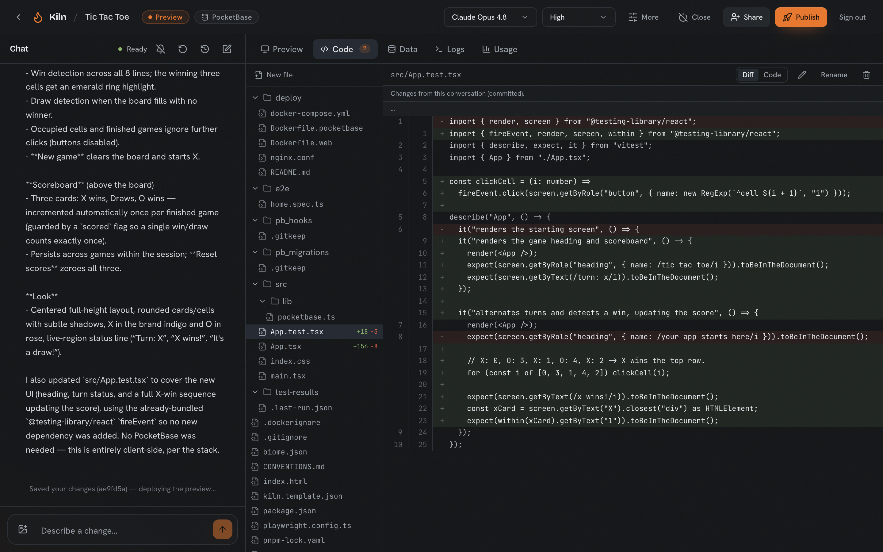883x552 pixels.
Task: Open the Claude Opus 4.8 model dropdown
Action: pos(490,17)
